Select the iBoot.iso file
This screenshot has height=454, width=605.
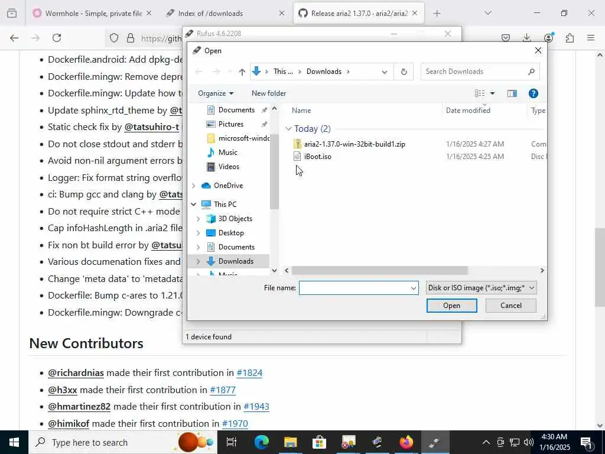click(x=317, y=156)
